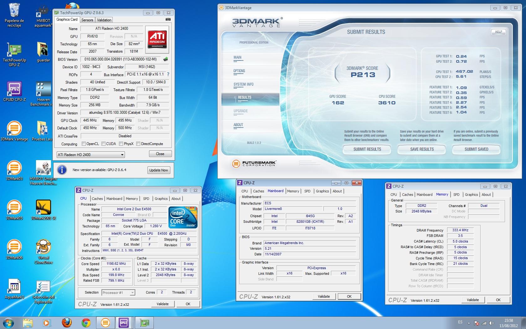Enable the OpenCL checkbox in GPU-Z

[x=84, y=144]
